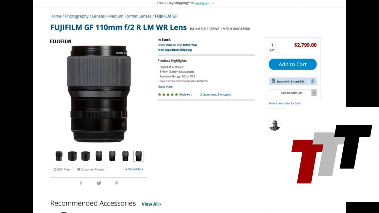Share the lens on Twitter
The image size is (379, 213).
click(x=99, y=183)
